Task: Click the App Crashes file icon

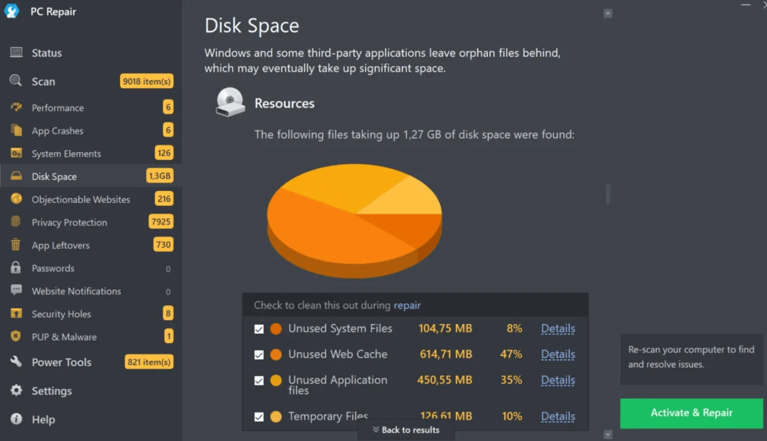Action: tap(16, 130)
